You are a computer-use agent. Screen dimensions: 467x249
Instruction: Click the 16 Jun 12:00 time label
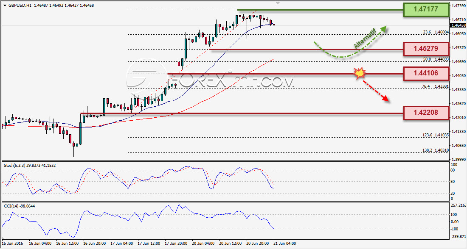(x=68, y=243)
